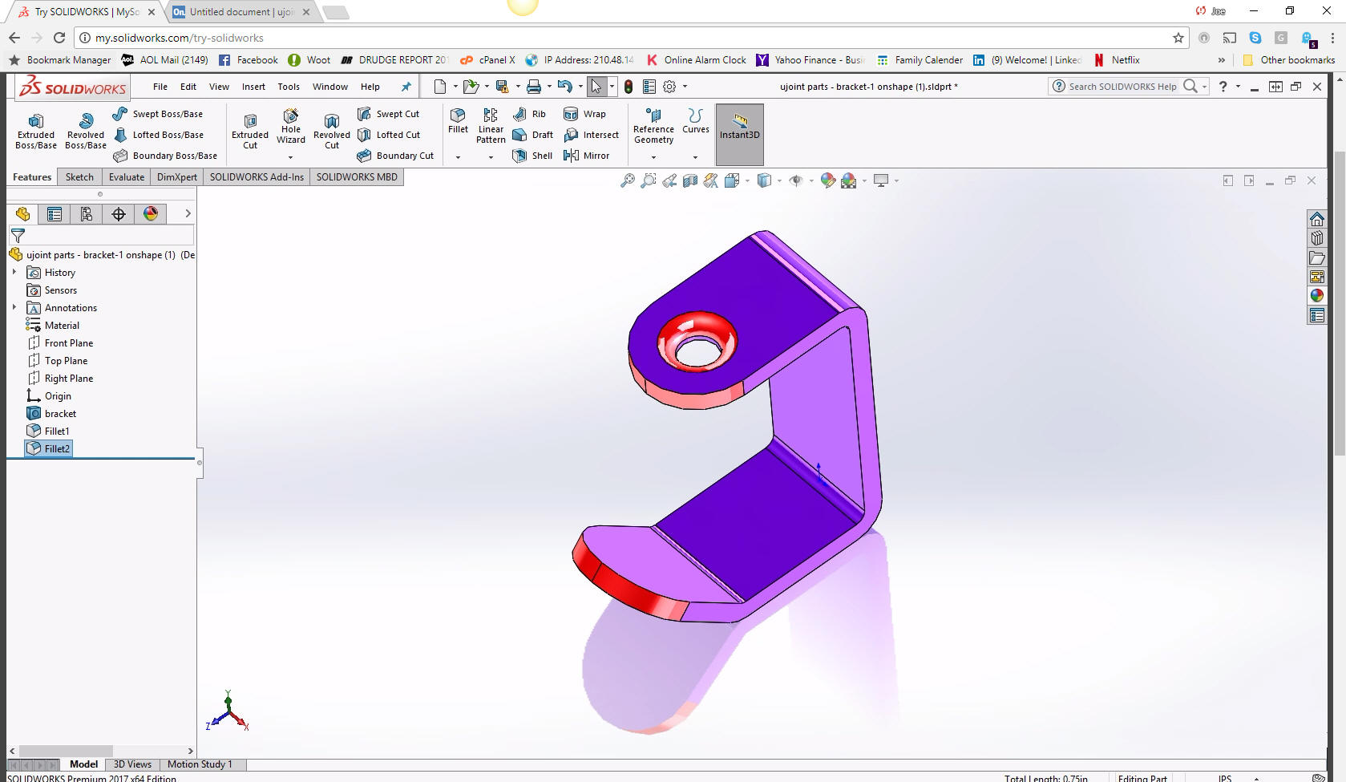Click the Appearances color wheel in task pane

[1316, 296]
